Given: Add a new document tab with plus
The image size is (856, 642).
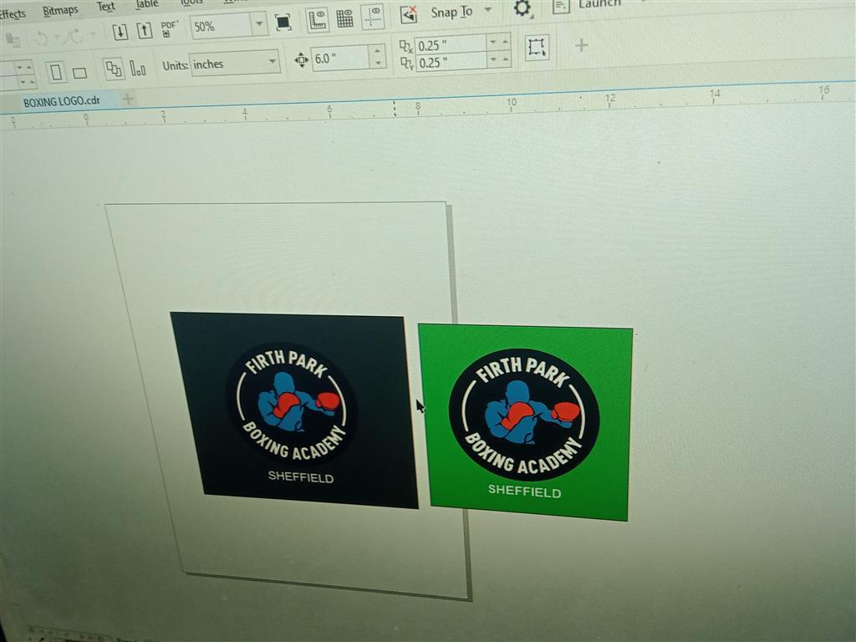Looking at the screenshot, I should click(127, 99).
